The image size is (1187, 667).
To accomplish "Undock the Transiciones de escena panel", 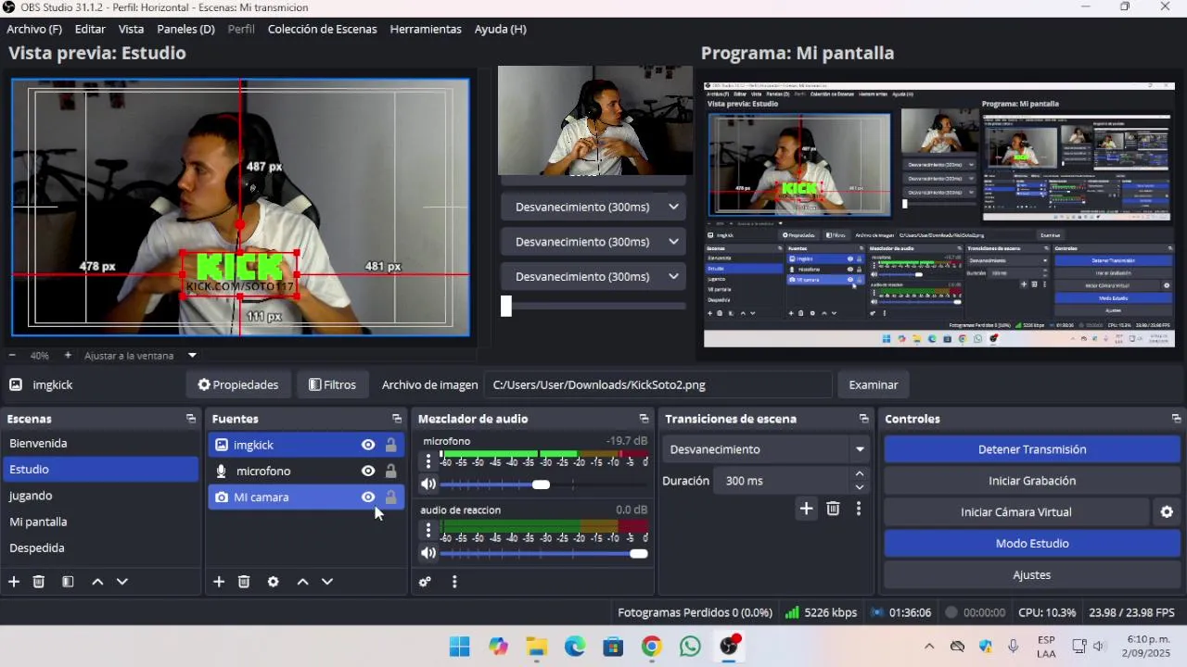I will point(863,419).
